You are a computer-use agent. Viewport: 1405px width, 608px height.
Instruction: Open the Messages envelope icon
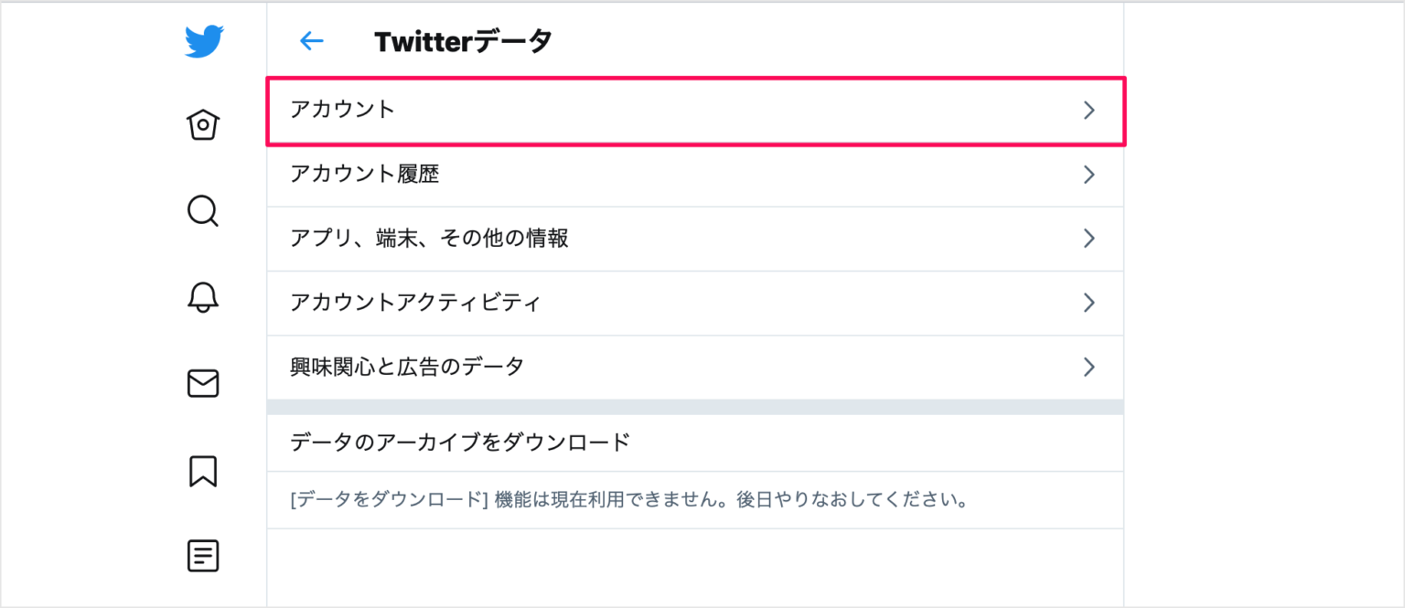203,383
